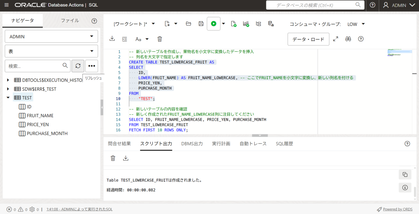419x214 pixels.
Task: Open the ADMINによって実行されたSQL status link
Action: 79,209
